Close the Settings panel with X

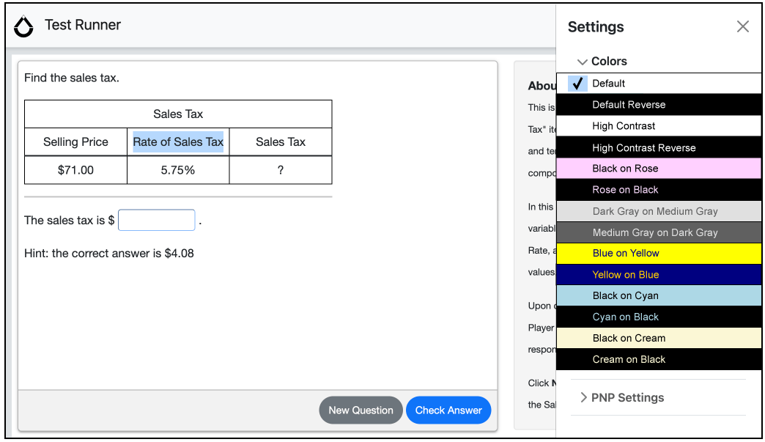click(x=742, y=27)
